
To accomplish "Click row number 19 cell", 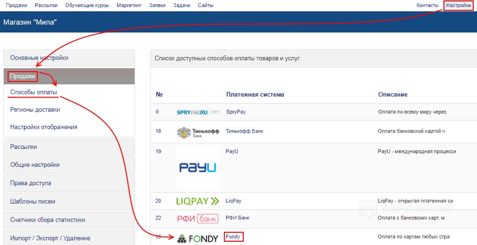I will (x=158, y=151).
